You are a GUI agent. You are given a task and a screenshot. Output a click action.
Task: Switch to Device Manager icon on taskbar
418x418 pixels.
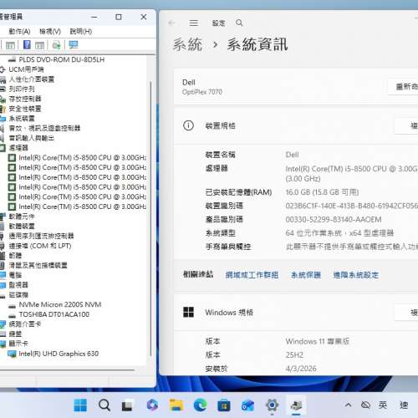(296, 405)
